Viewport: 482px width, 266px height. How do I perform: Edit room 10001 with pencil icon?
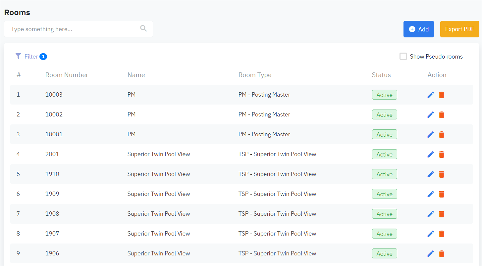point(431,135)
